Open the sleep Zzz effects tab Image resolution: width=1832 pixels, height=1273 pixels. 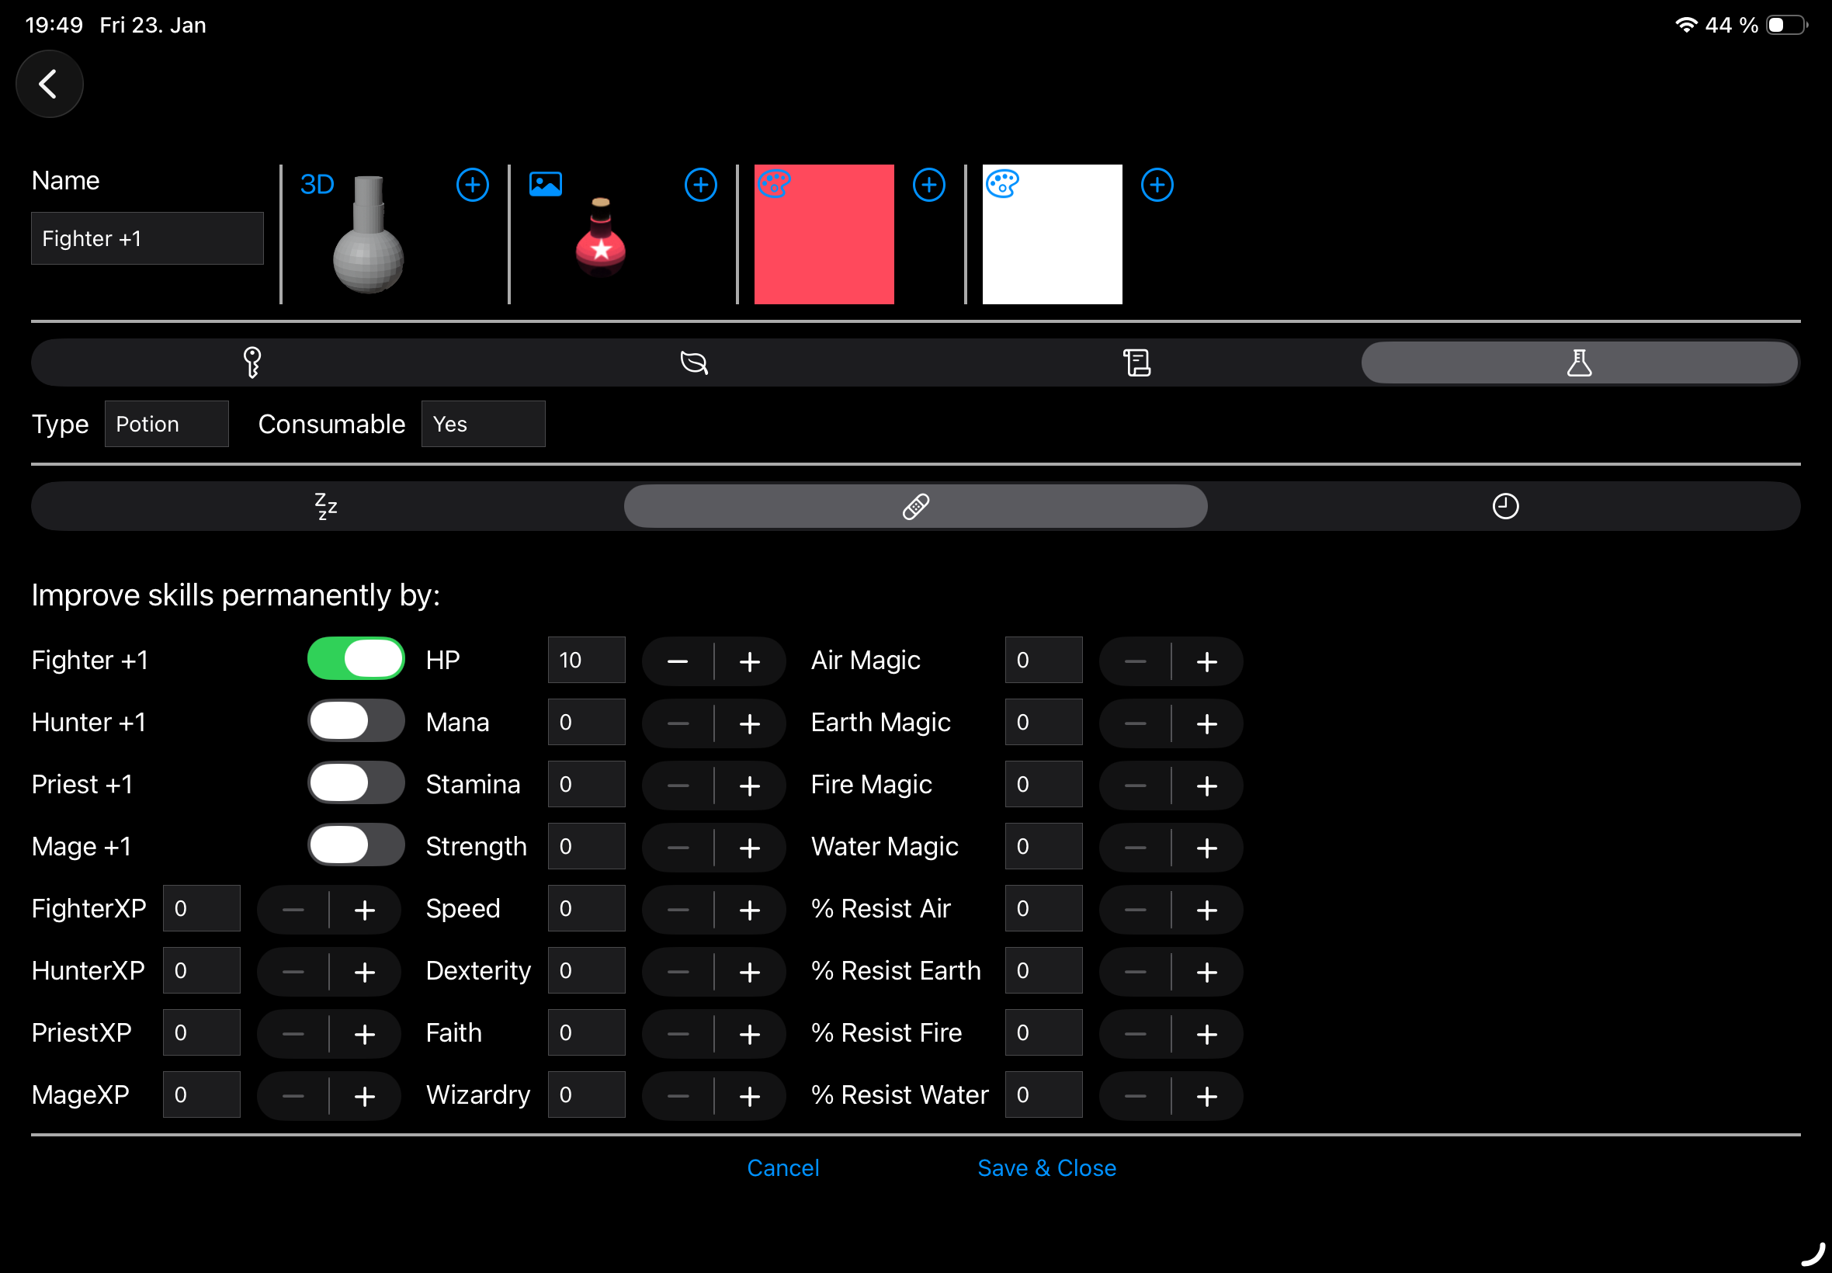(x=326, y=507)
